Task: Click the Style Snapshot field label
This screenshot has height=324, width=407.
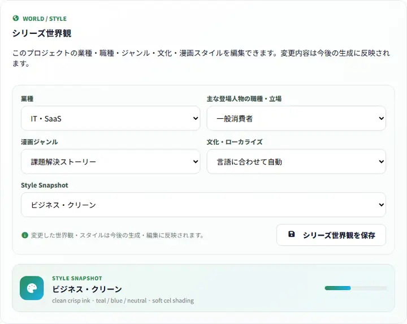Action: [x=45, y=185]
